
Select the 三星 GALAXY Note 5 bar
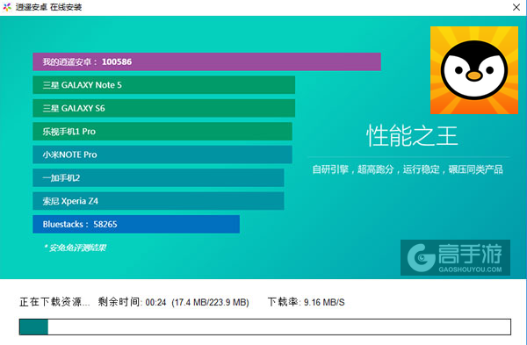(x=163, y=85)
